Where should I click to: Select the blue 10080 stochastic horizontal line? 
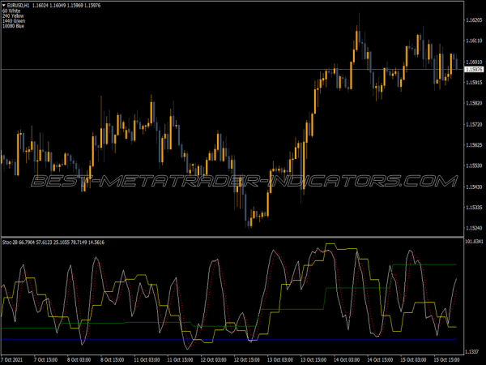pos(228,340)
